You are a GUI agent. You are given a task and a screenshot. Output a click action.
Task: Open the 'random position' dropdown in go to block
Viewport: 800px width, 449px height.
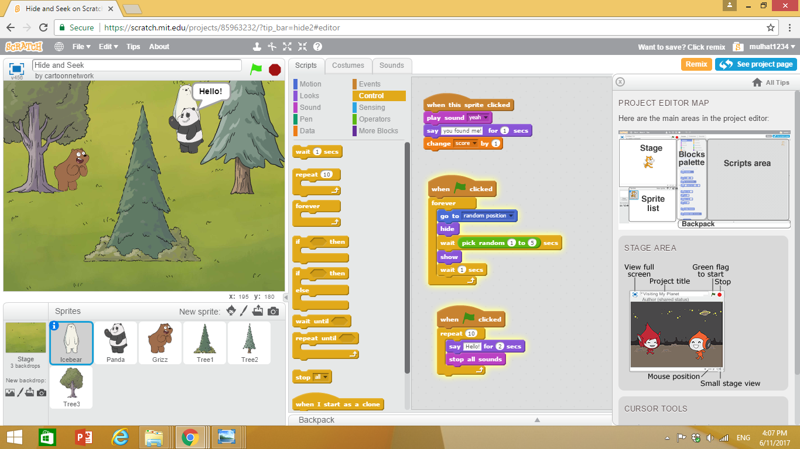pos(488,216)
